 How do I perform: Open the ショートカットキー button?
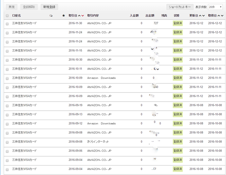180,7
